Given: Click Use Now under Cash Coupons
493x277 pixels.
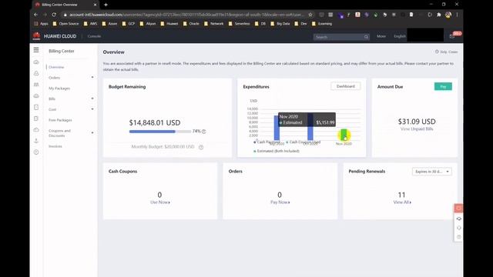Looking at the screenshot, I should click(159, 202).
